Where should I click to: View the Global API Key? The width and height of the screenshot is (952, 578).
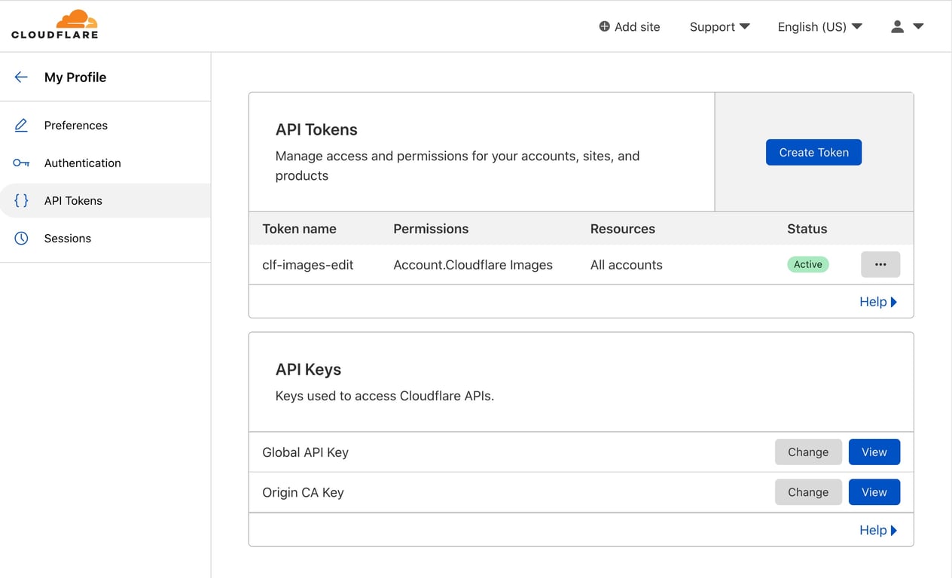(x=874, y=452)
